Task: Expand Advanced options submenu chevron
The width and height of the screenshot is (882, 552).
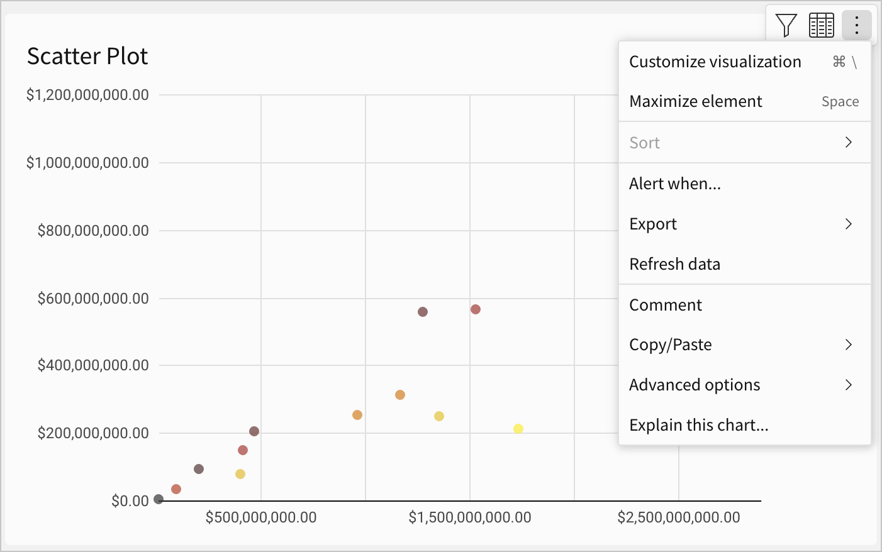Action: (x=849, y=385)
